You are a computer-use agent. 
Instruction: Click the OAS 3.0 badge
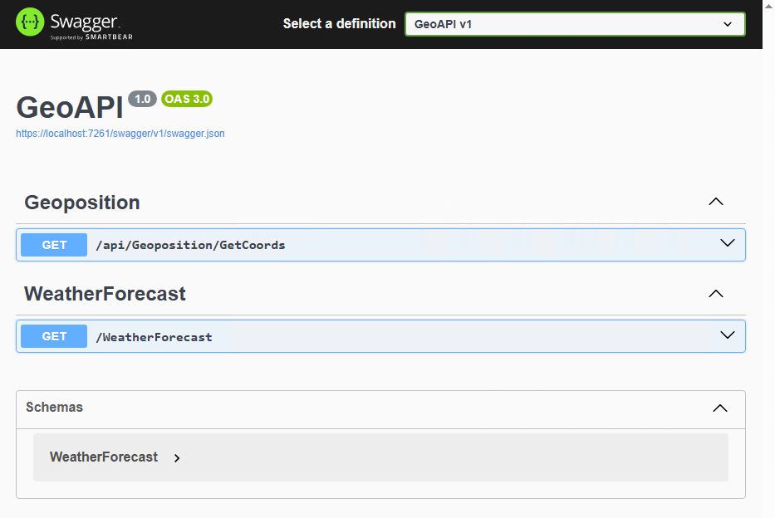coord(187,99)
